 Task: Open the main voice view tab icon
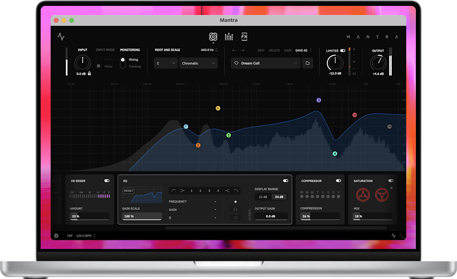[x=213, y=37]
